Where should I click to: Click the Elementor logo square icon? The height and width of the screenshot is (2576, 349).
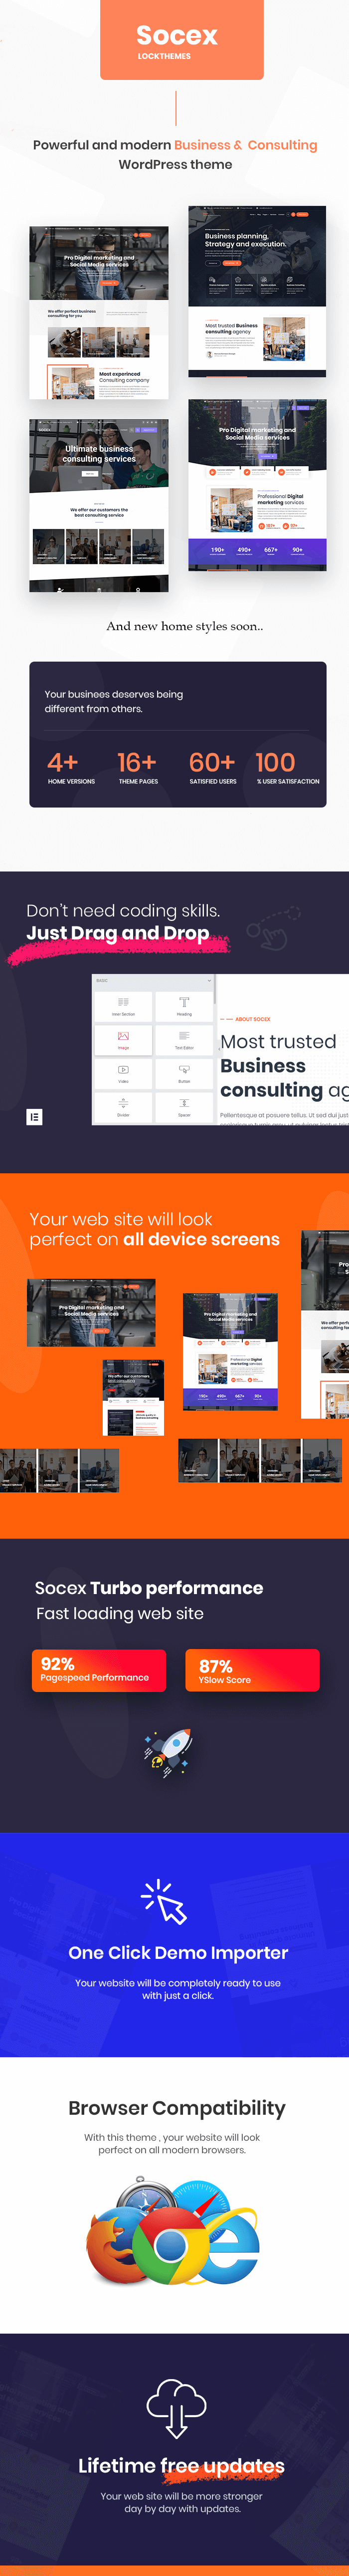34,1116
